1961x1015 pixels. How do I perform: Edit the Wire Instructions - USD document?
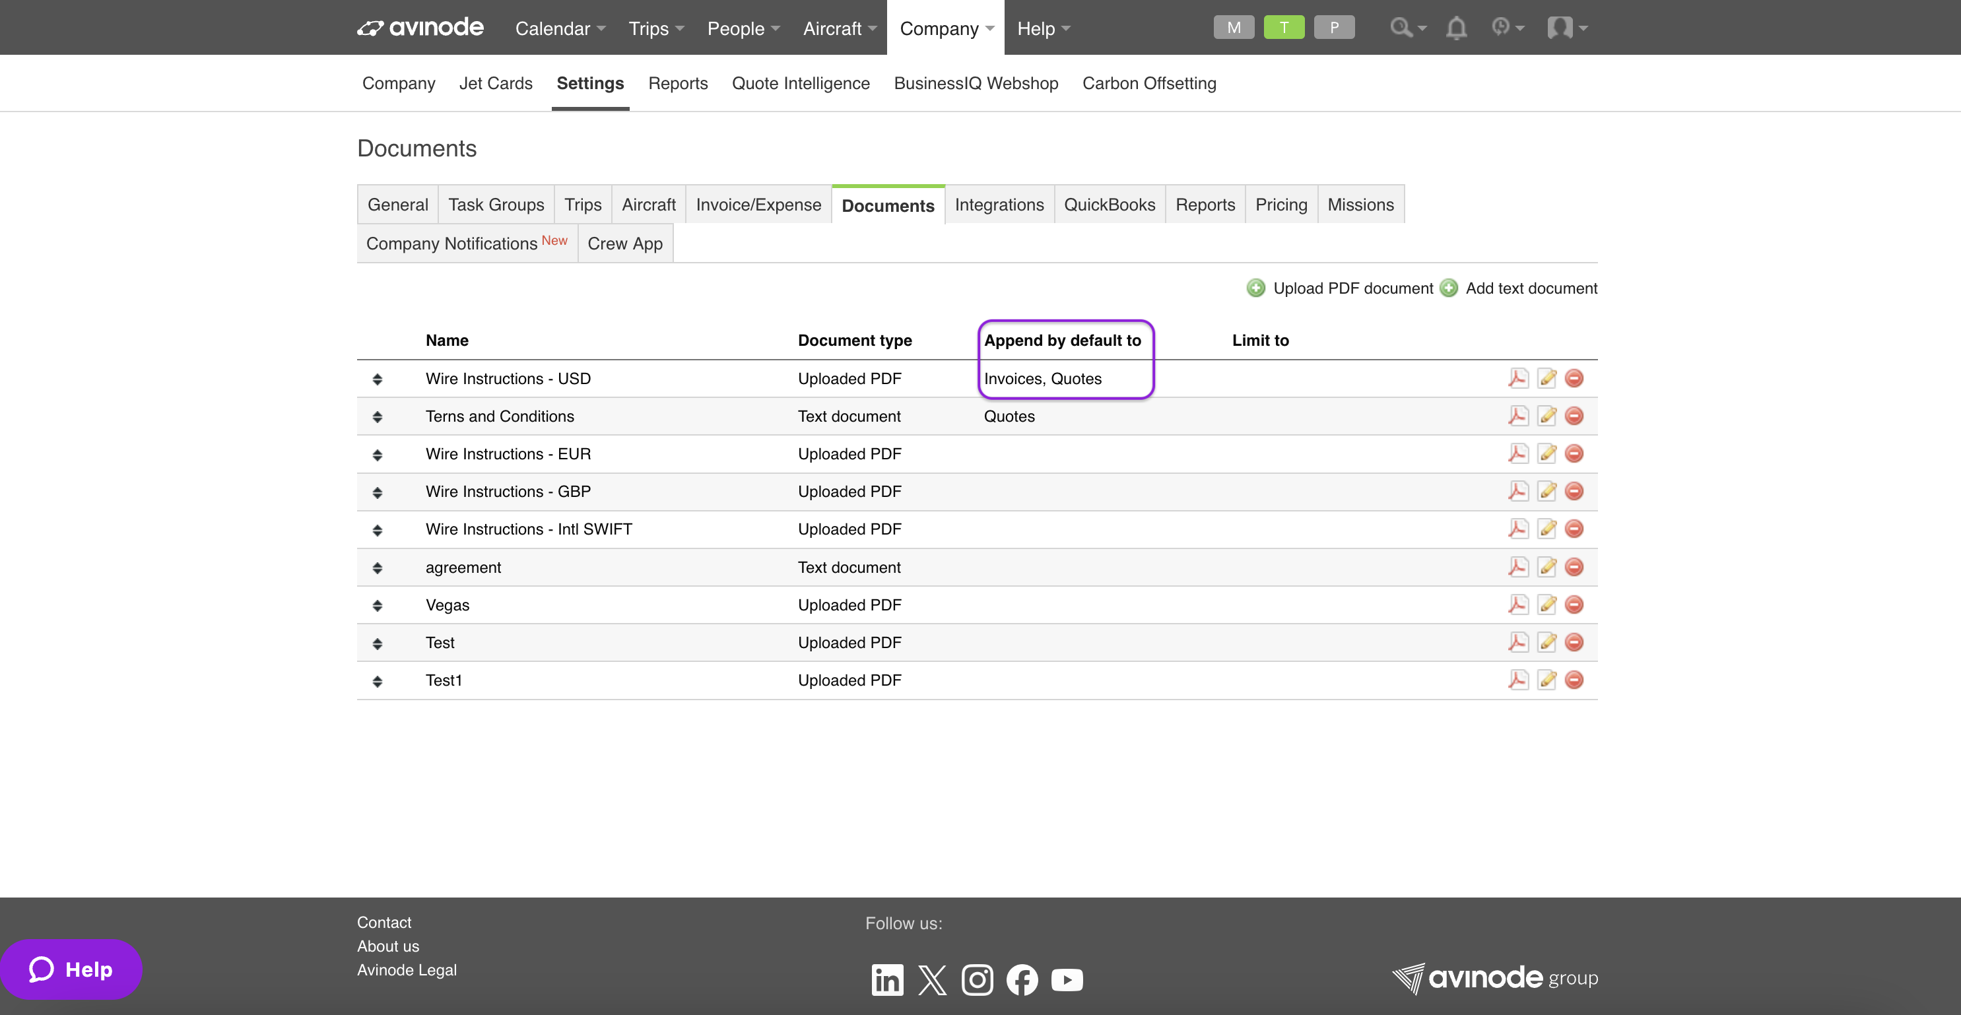click(x=1547, y=378)
